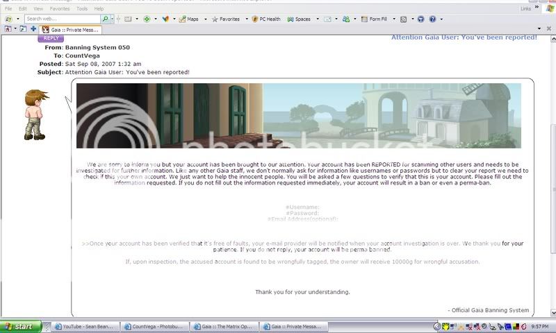Click the Gaia town banner image

pyautogui.click(x=299, y=116)
